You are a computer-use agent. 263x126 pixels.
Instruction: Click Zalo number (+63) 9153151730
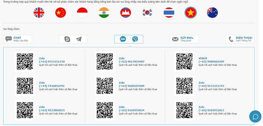click(x=52, y=62)
